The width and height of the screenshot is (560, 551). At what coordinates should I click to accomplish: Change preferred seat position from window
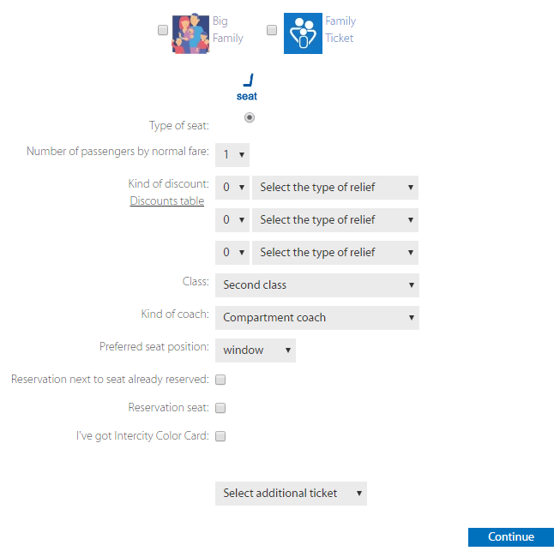pos(256,350)
